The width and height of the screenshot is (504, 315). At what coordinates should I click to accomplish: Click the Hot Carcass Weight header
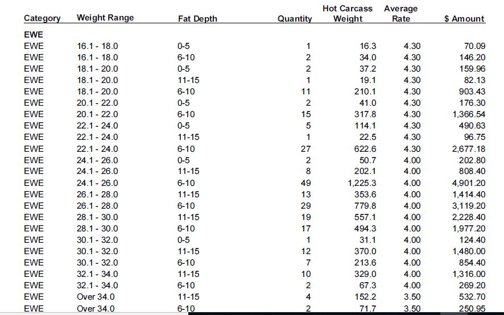[x=348, y=14]
